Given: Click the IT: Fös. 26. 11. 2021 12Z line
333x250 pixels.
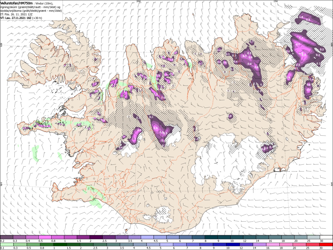Looking at the screenshot, I should click(x=16, y=14).
